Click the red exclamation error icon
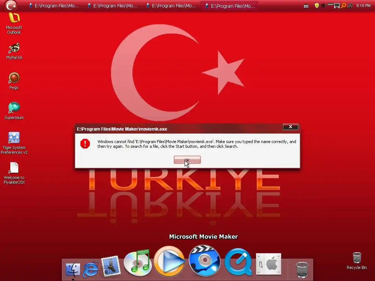The image size is (375, 281). [x=85, y=143]
